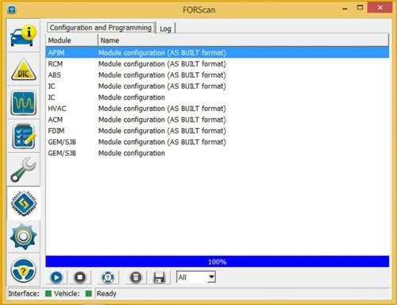Open the Vehicle information section
This screenshot has width=397, height=305.
tap(24, 36)
